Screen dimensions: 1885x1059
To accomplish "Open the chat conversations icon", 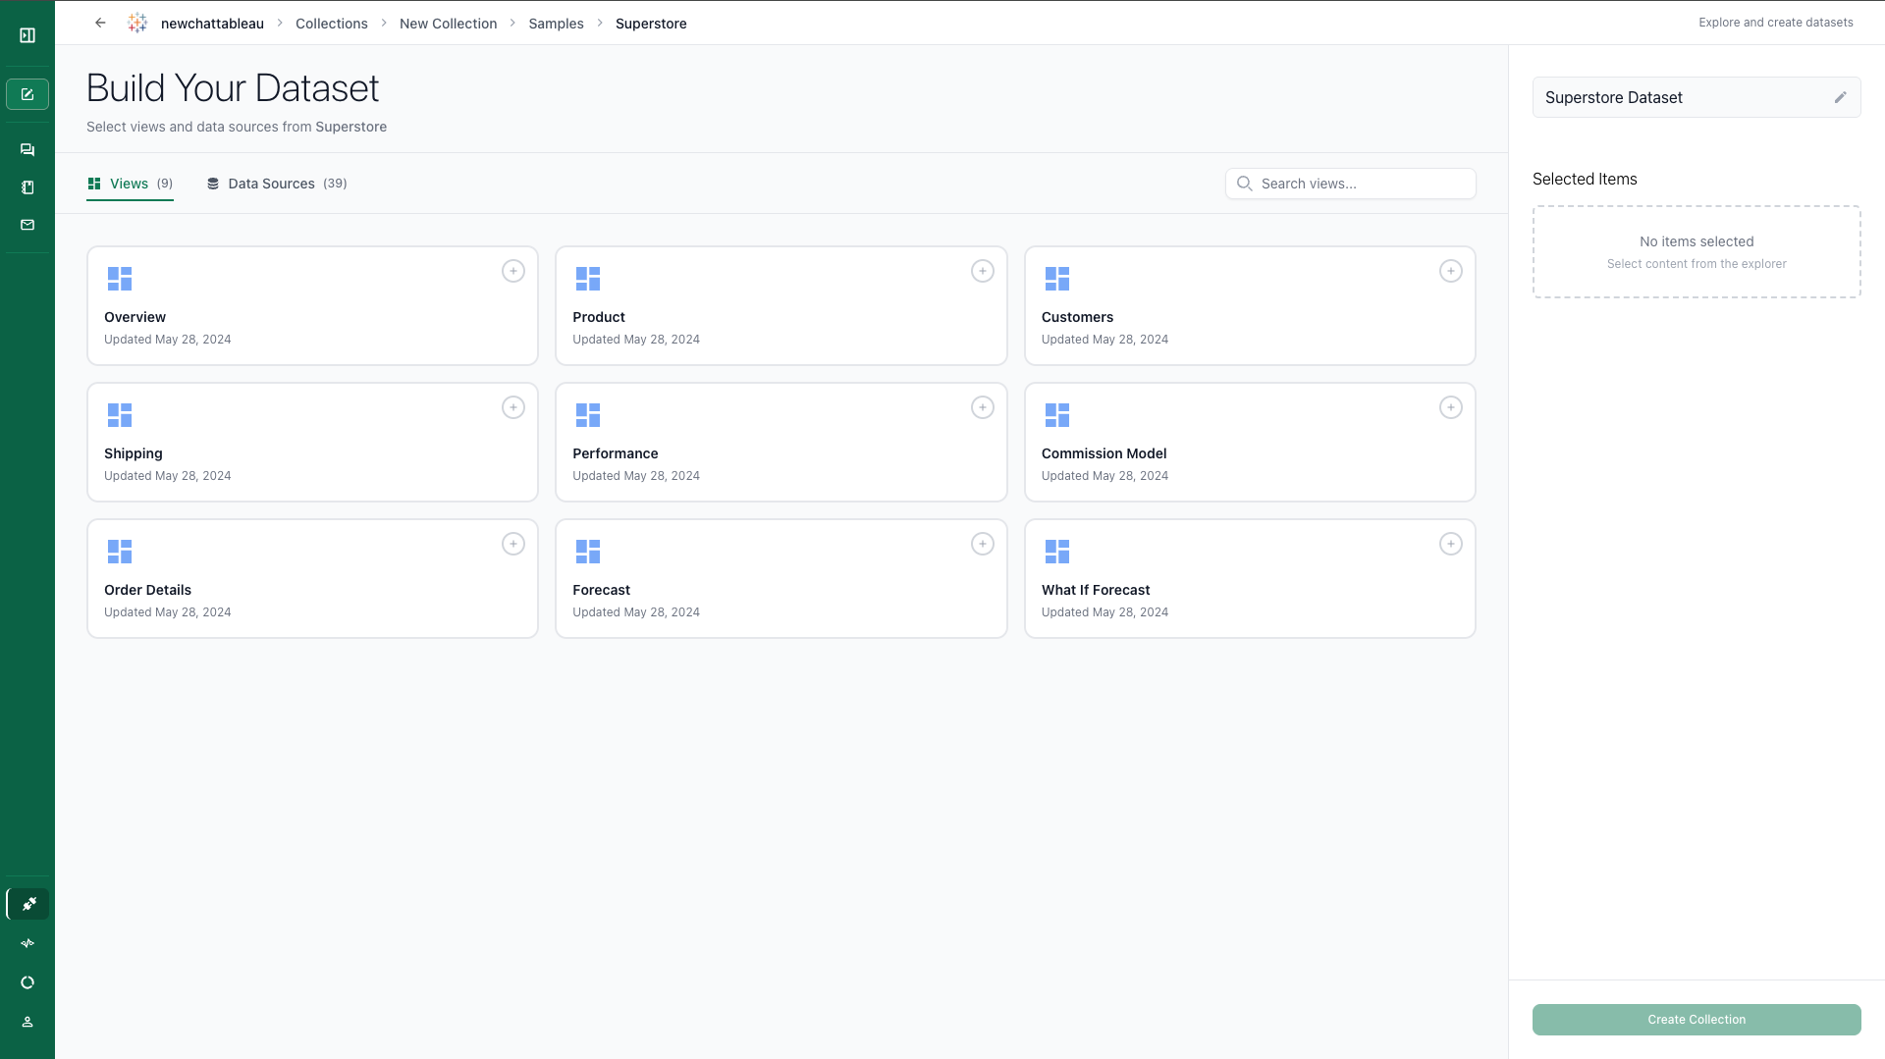I will coord(27,149).
